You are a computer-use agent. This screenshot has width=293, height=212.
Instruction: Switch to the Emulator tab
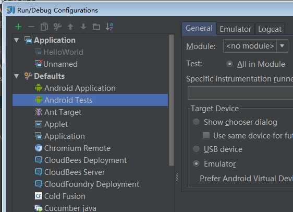click(x=236, y=29)
